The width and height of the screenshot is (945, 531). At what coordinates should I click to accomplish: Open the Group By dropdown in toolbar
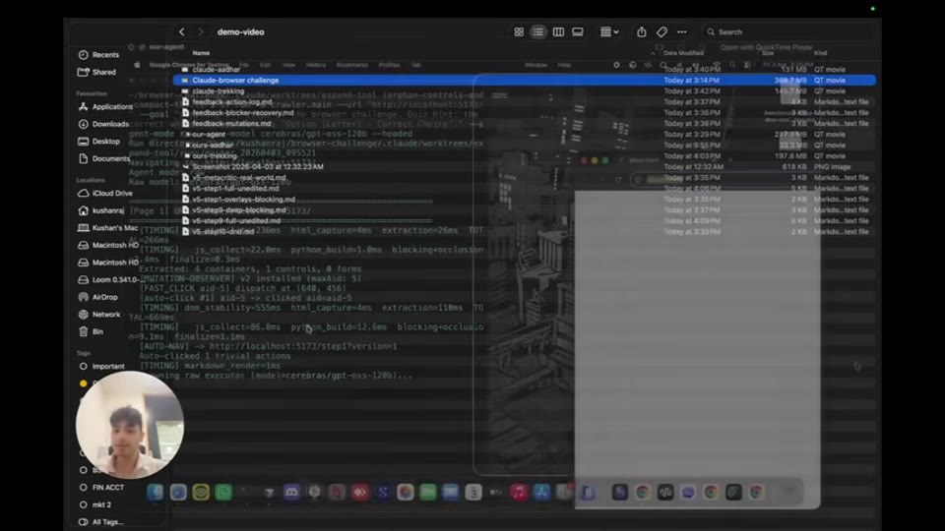[x=609, y=31]
